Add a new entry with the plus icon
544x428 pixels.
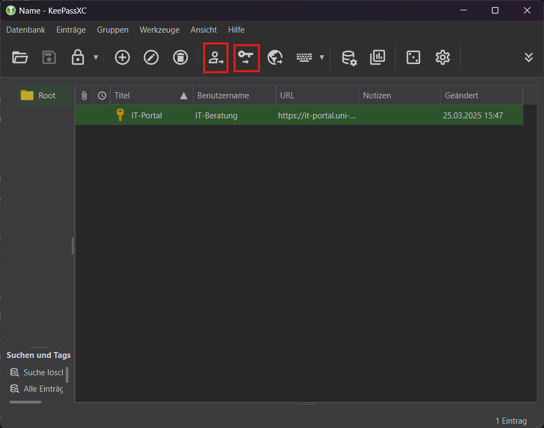click(x=122, y=58)
